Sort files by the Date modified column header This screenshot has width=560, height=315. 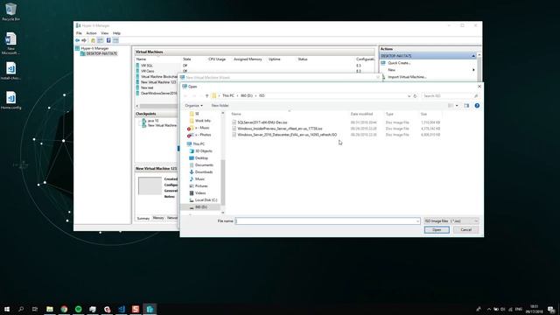(361, 114)
